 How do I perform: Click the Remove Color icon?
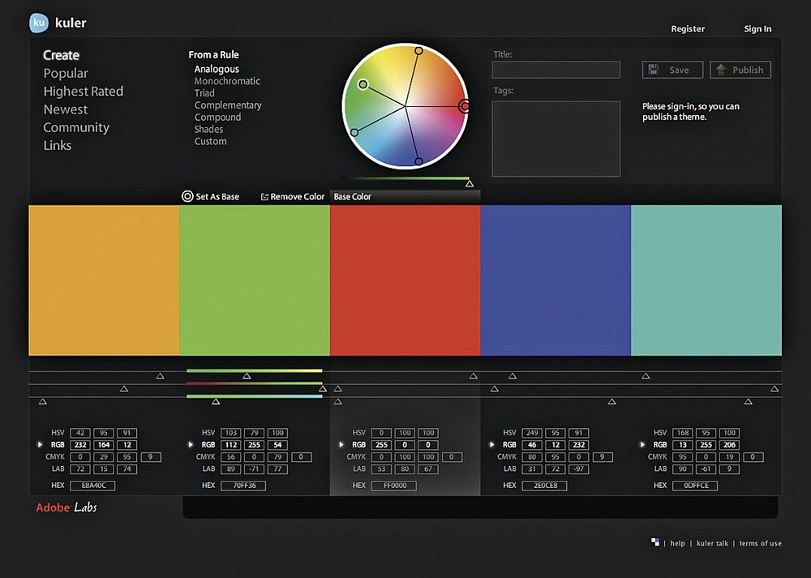(x=264, y=197)
